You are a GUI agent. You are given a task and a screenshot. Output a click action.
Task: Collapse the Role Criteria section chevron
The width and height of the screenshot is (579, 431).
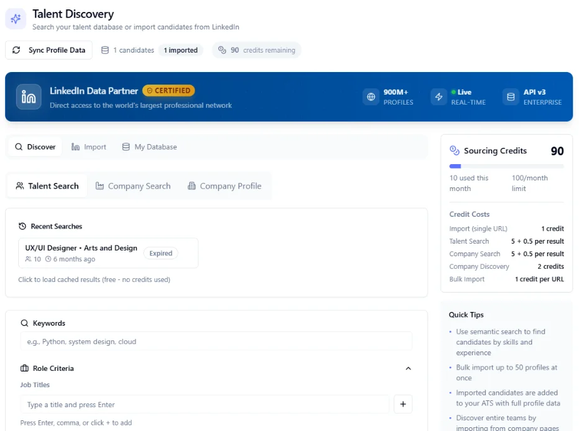[x=408, y=368]
